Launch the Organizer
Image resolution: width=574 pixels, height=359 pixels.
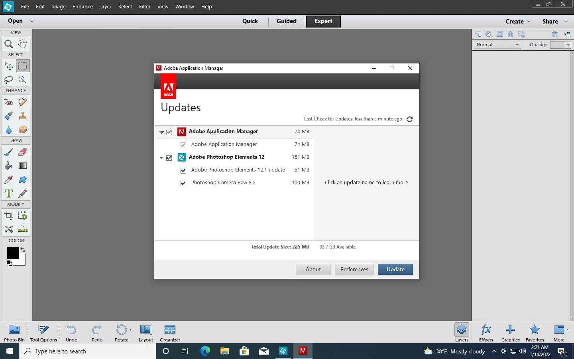coord(170,333)
